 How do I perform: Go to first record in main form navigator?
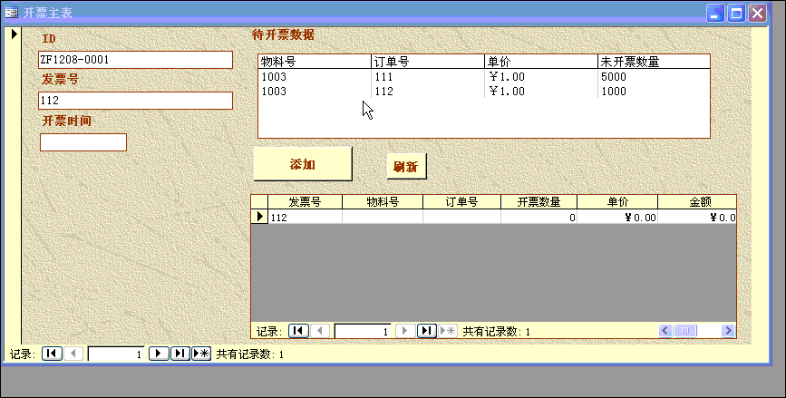click(52, 354)
